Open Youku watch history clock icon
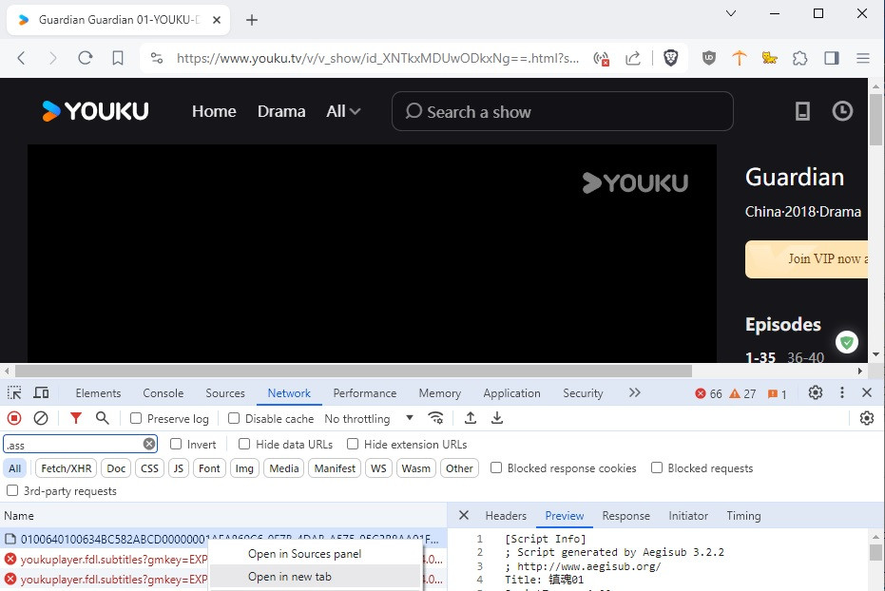885x591 pixels. click(842, 111)
